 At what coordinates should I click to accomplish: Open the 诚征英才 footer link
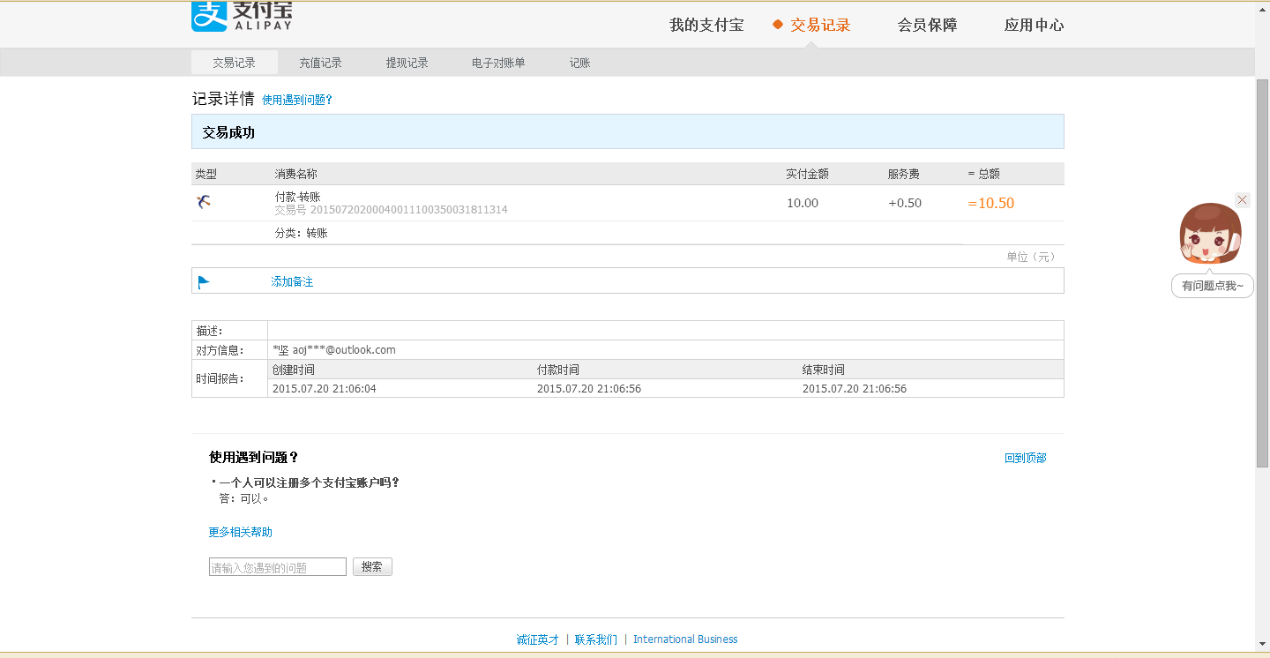point(538,639)
